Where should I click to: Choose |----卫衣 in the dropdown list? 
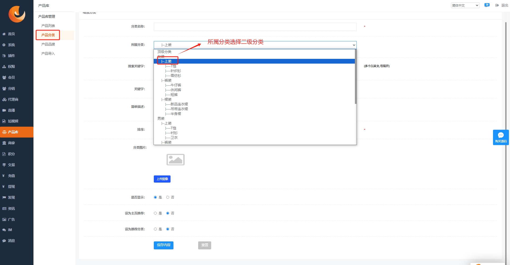point(254,138)
